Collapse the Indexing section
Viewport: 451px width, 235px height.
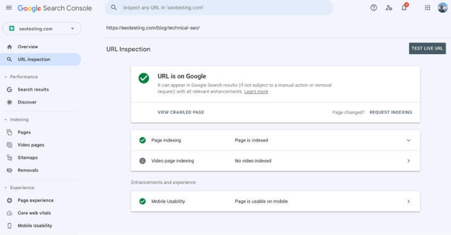pos(16,119)
